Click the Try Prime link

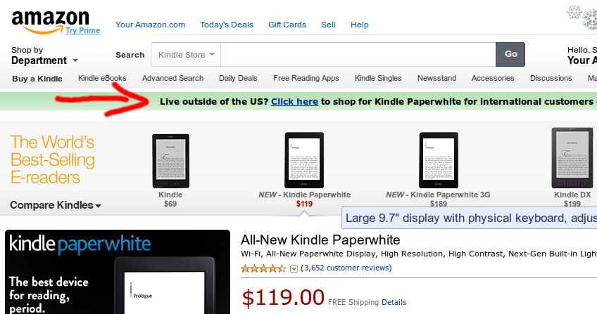coord(83,30)
